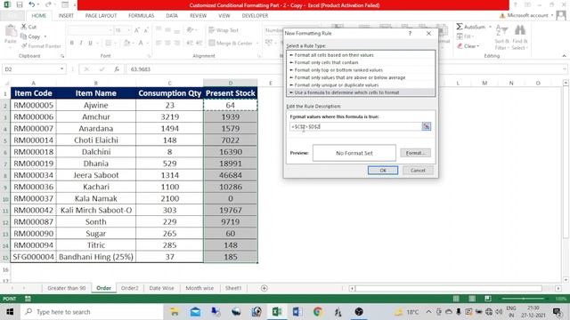Open the HOME ribbon tab

tap(39, 16)
